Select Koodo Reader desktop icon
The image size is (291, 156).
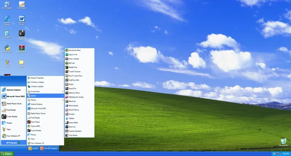[22, 35]
